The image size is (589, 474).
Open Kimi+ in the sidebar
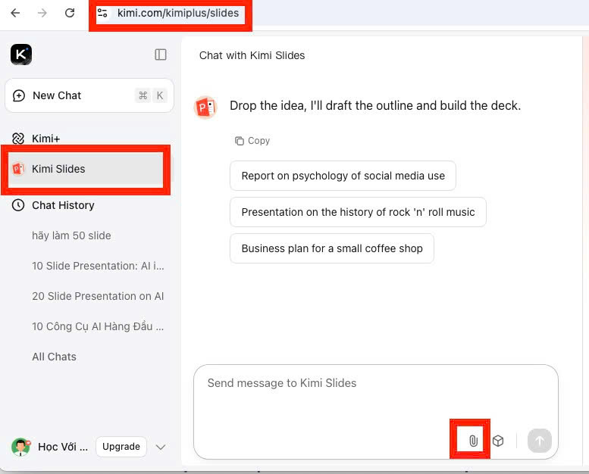pos(45,139)
